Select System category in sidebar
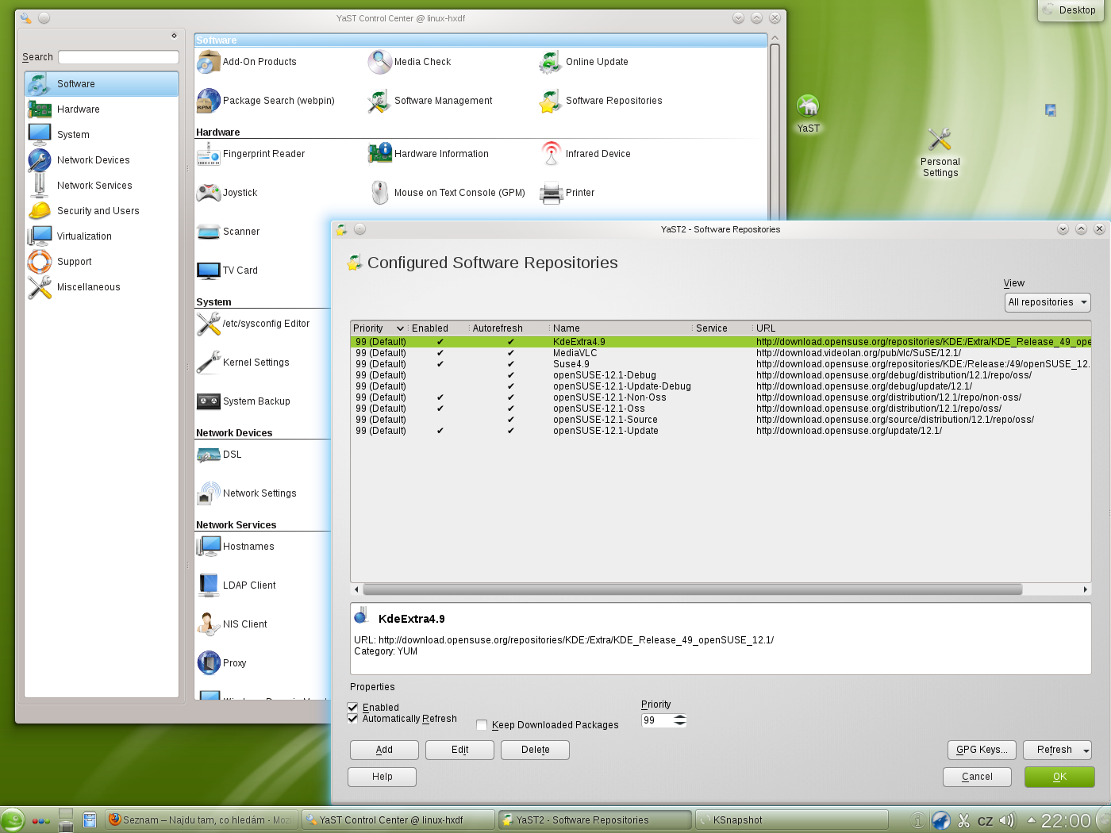This screenshot has width=1111, height=833. pos(102,135)
